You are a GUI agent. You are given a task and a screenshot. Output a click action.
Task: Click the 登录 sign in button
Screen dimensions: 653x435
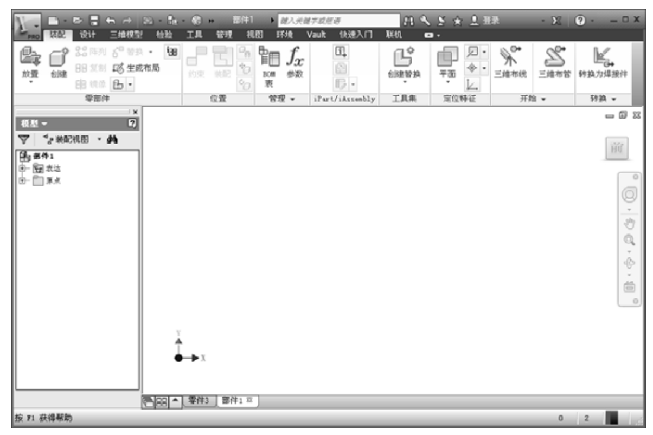tap(483, 21)
